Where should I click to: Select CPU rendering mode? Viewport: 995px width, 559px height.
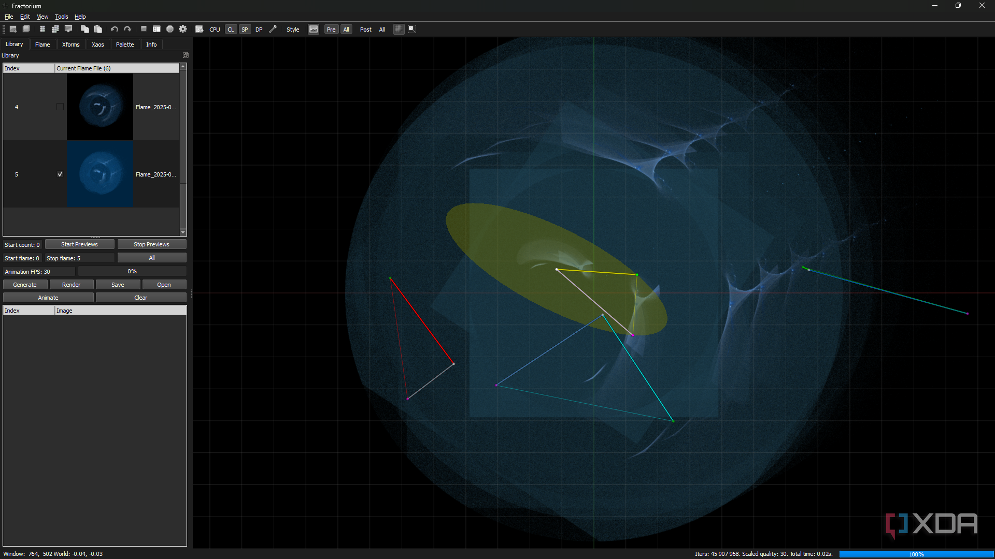(x=215, y=30)
